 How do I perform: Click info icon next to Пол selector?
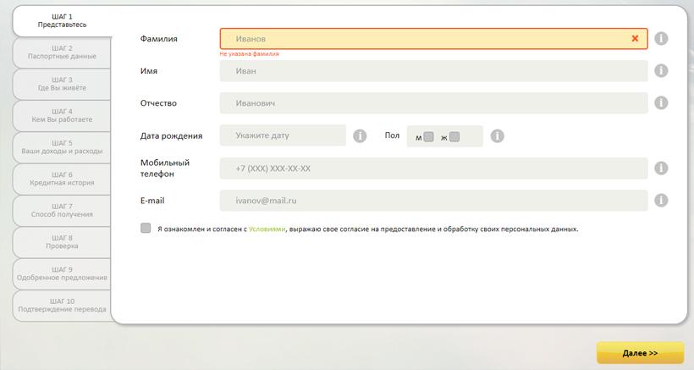coord(498,135)
